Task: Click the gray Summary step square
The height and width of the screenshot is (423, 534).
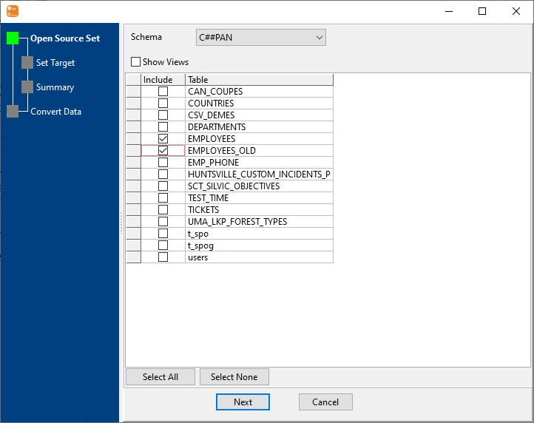Action: 27,87
